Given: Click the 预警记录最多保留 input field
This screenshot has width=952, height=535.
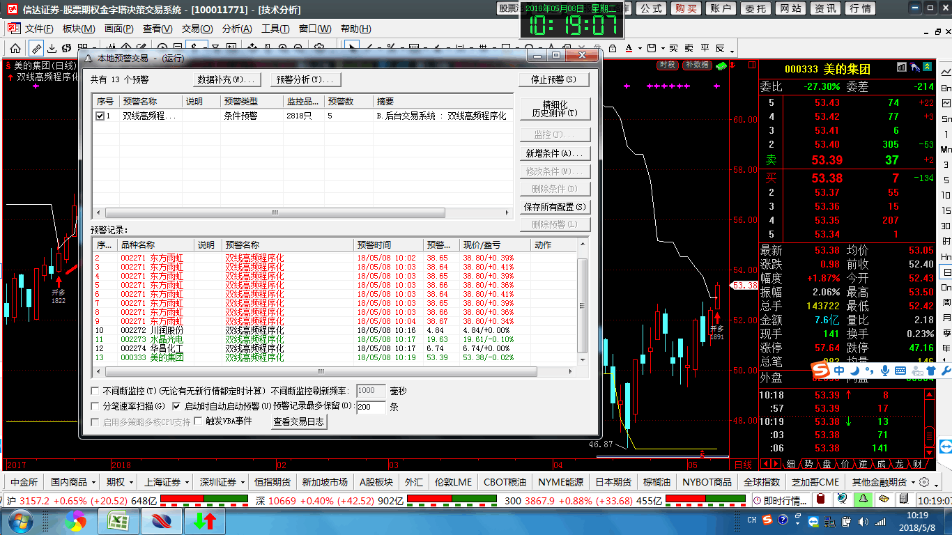Looking at the screenshot, I should pyautogui.click(x=371, y=407).
